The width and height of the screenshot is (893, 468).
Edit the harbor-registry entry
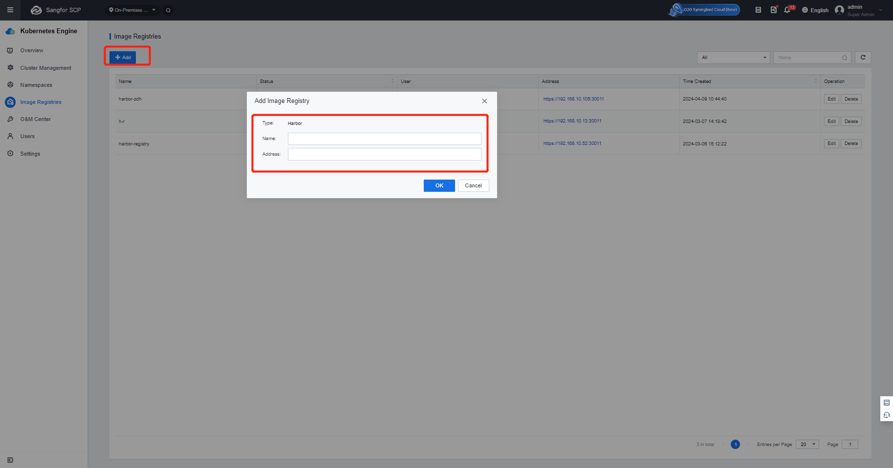(x=831, y=143)
